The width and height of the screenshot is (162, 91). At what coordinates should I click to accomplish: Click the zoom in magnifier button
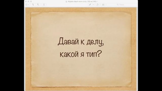[x=38, y=5]
